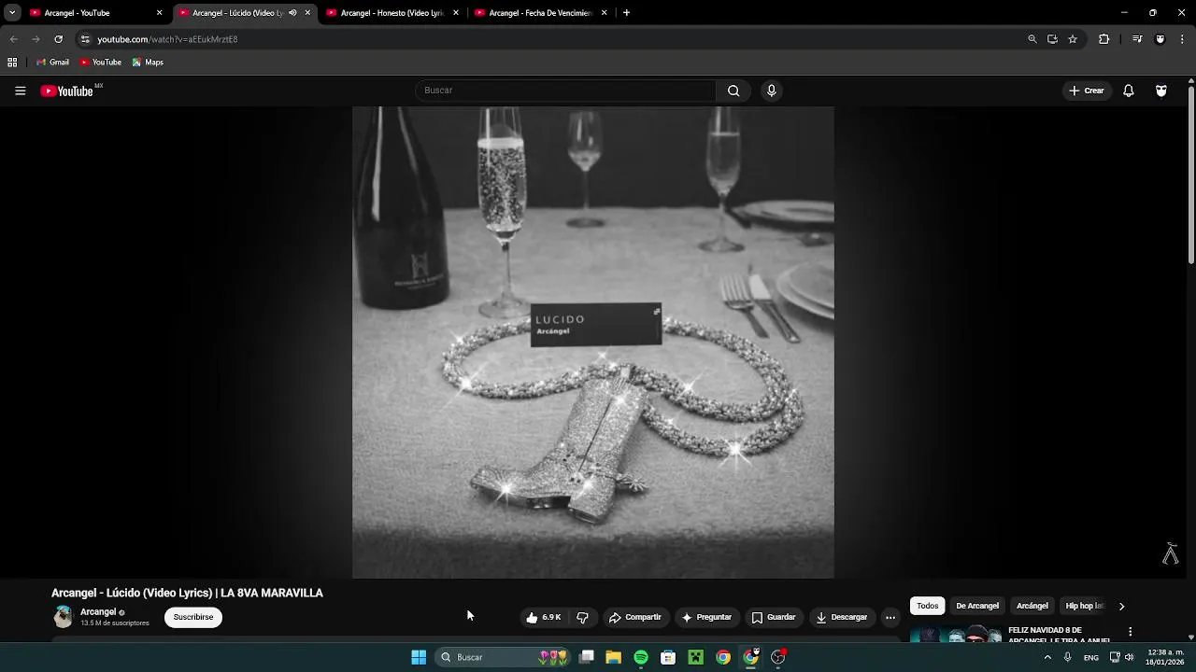The width and height of the screenshot is (1196, 672).
Task: Save the video with Guardar
Action: [x=774, y=617]
